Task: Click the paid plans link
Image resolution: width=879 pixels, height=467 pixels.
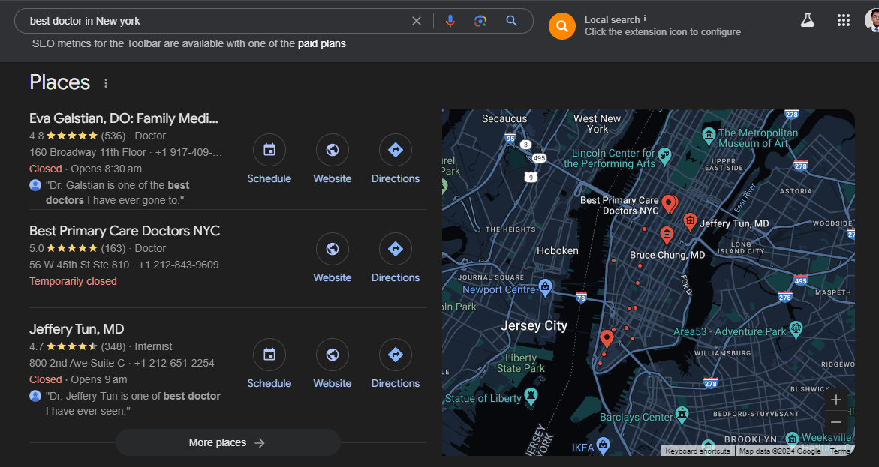Action: (x=322, y=43)
